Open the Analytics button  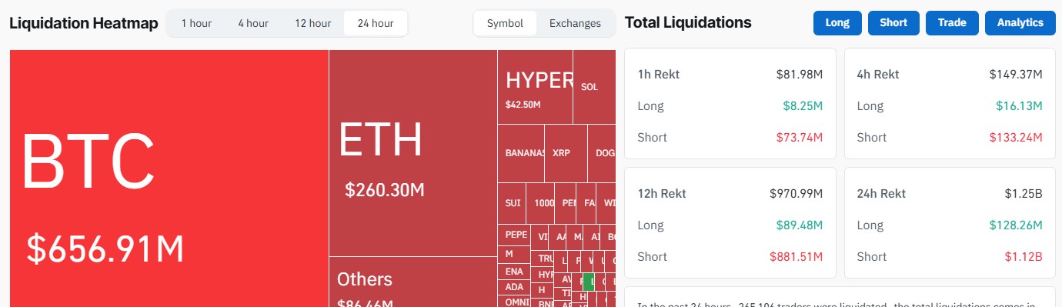pyautogui.click(x=1020, y=23)
